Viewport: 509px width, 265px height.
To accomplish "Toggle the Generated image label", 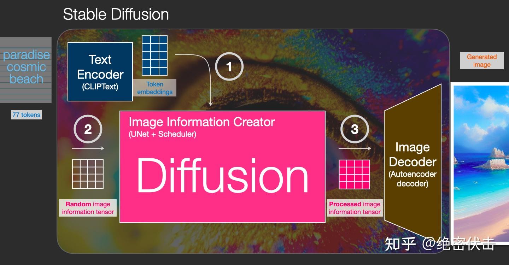I will [x=481, y=60].
